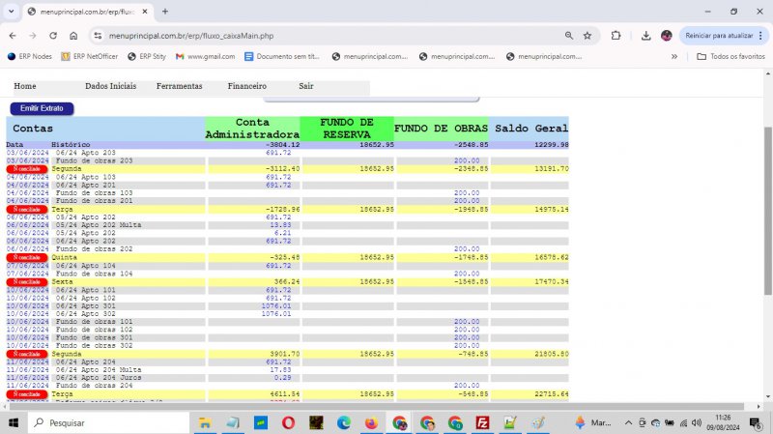Open the Financeiro menu
Image resolution: width=773 pixels, height=434 pixels.
(246, 86)
